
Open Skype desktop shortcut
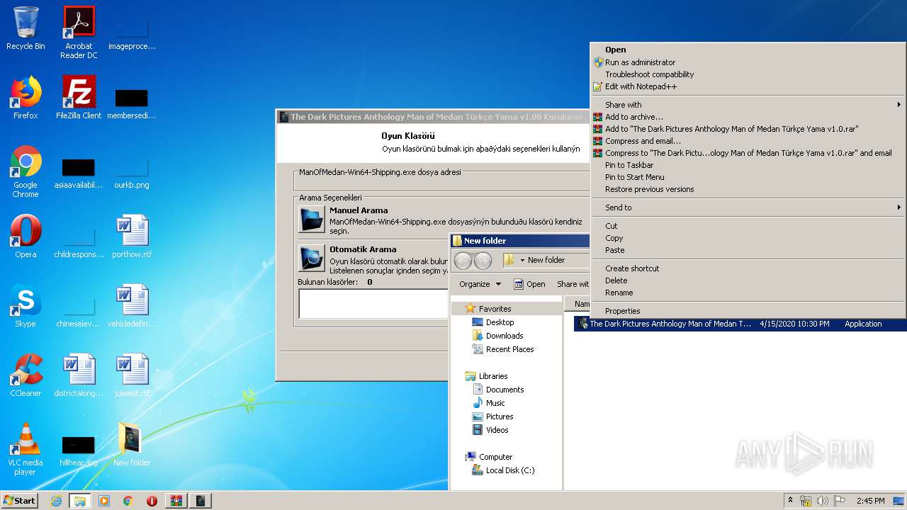26,306
